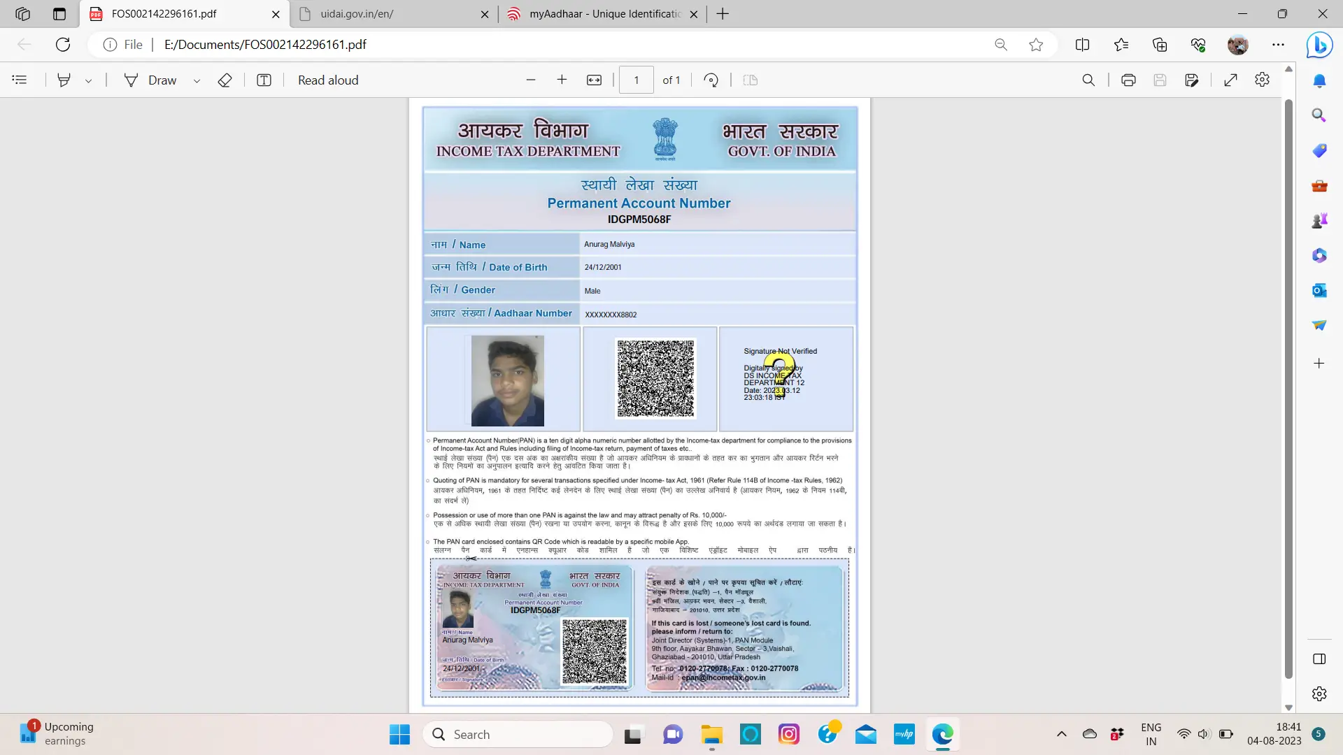
Task: Print the PDF document
Action: 1128,80
